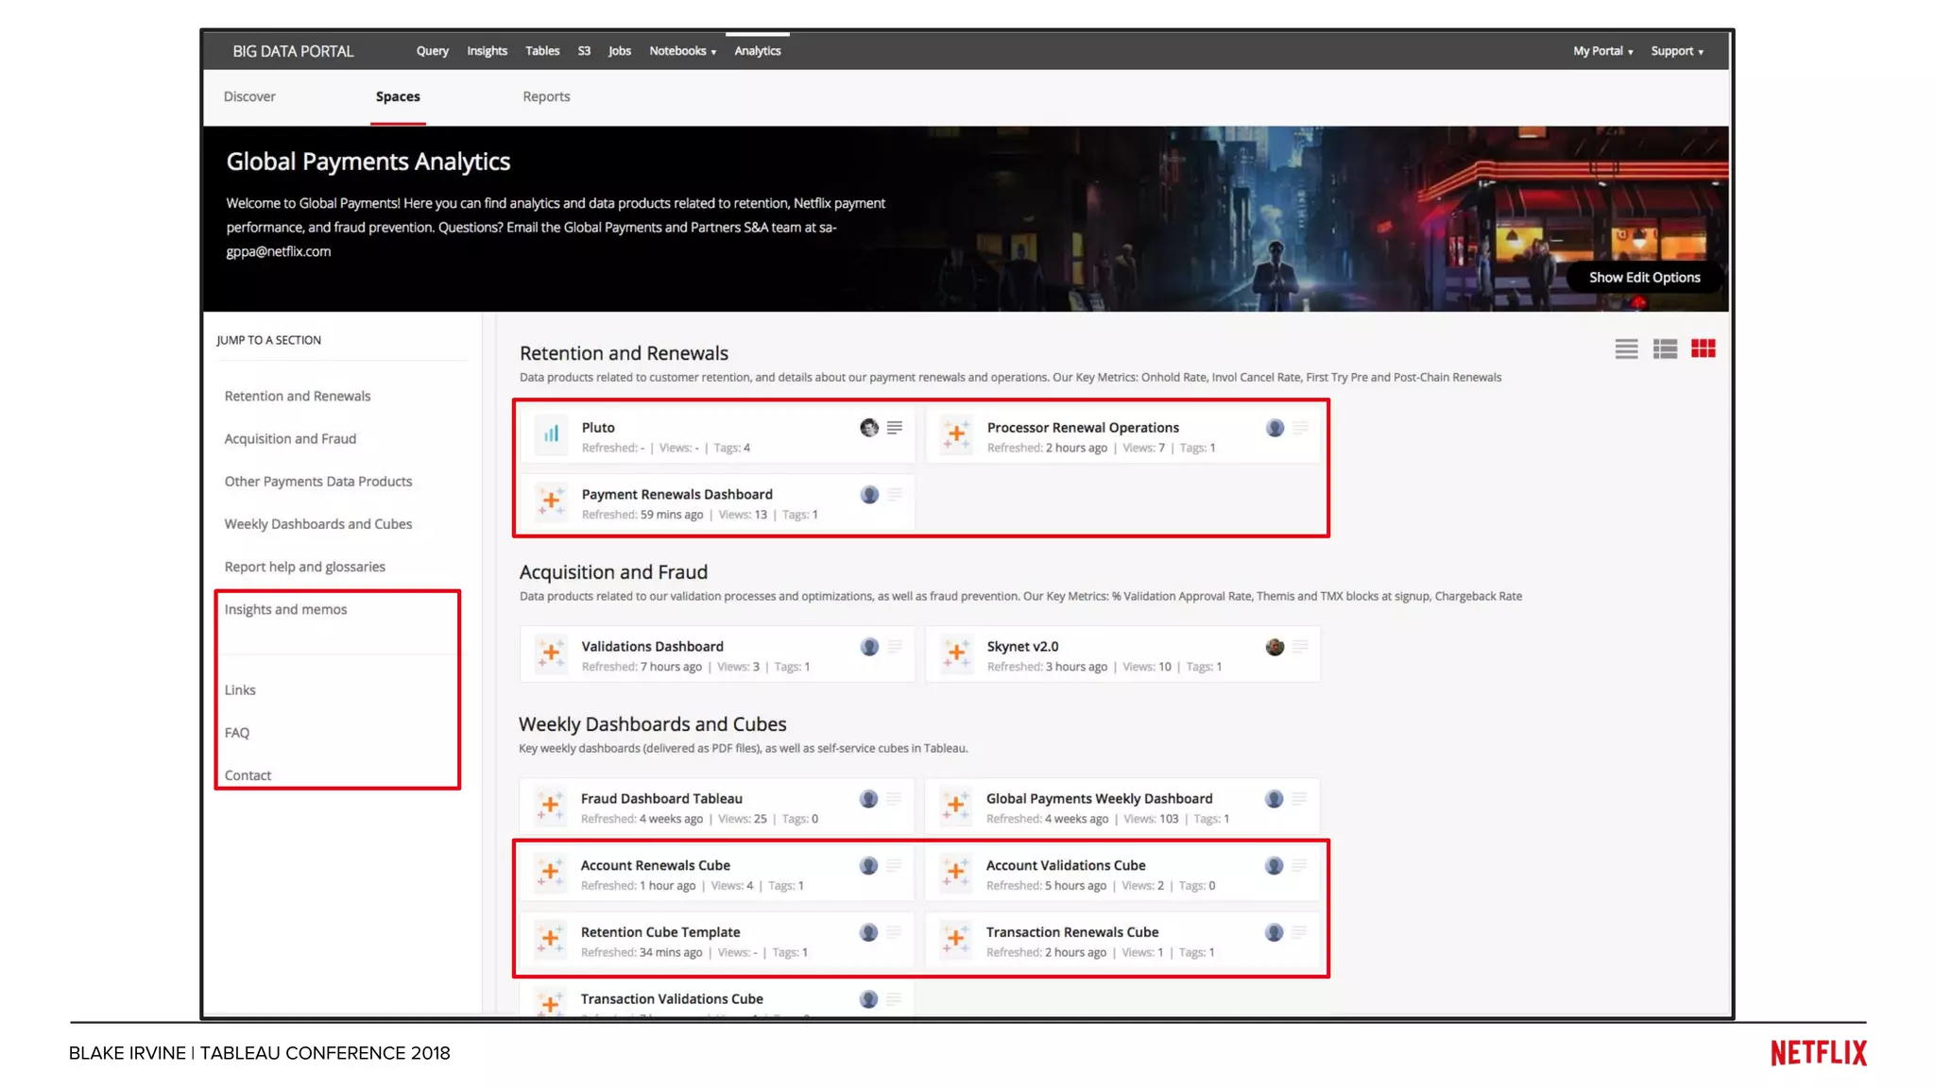
Task: Jump to Weekly Dashboards and Cubes in sidebar
Action: pyautogui.click(x=318, y=523)
